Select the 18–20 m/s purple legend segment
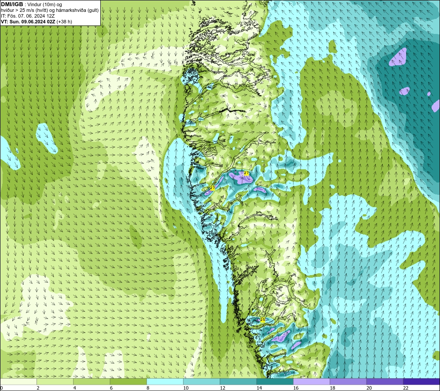440x391 pixels. [348, 381]
